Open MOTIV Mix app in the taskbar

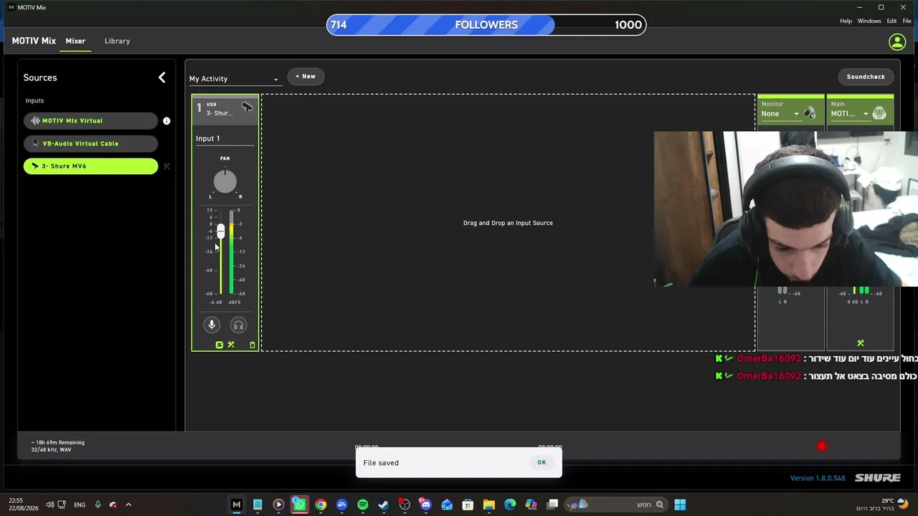(x=237, y=505)
